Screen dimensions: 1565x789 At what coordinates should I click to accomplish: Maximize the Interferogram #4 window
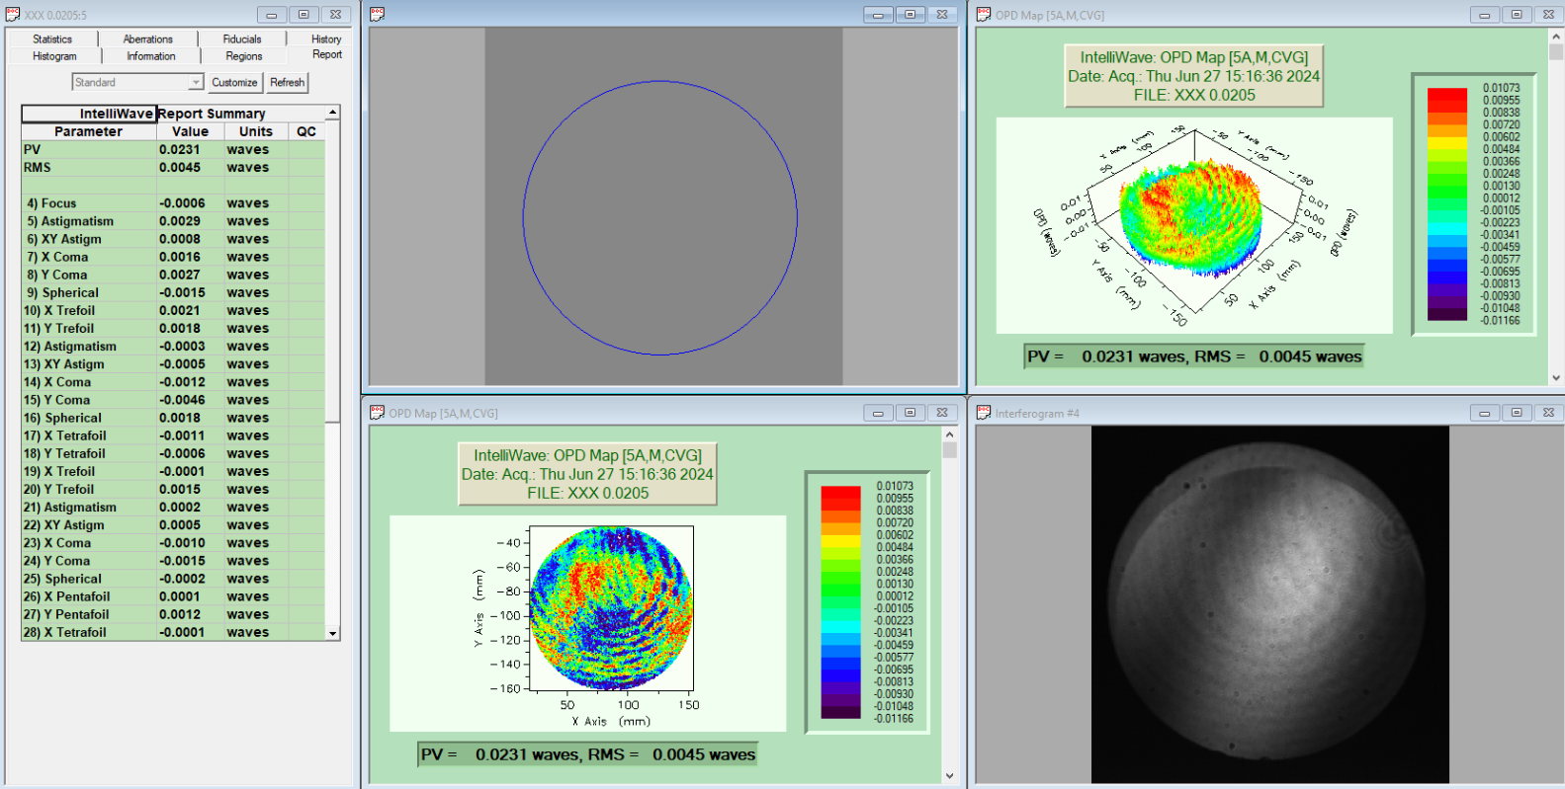coord(1516,413)
